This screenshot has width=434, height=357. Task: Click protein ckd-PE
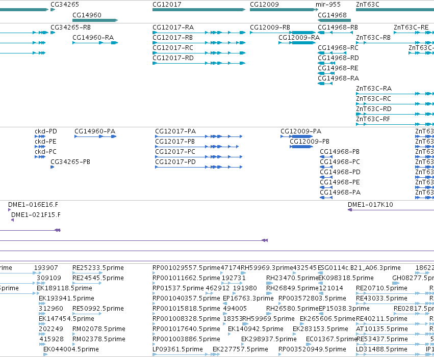[46, 142]
